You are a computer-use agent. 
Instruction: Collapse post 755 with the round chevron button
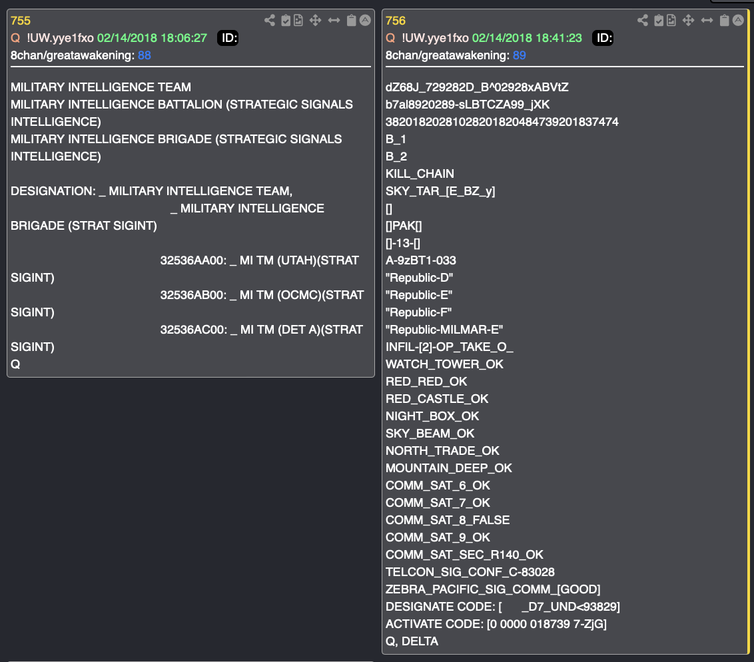(x=366, y=20)
